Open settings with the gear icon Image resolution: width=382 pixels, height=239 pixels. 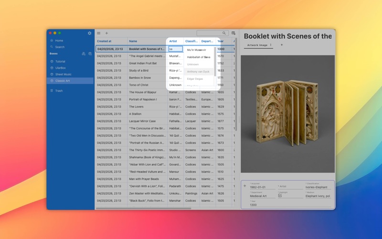coord(89,33)
